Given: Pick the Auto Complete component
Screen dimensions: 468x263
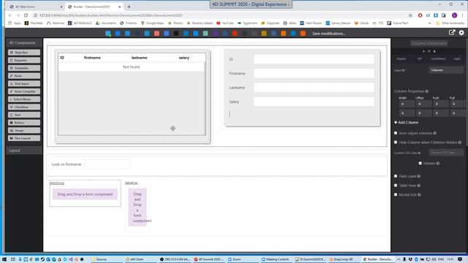Looking at the screenshot, I should pyautogui.click(x=24, y=91).
